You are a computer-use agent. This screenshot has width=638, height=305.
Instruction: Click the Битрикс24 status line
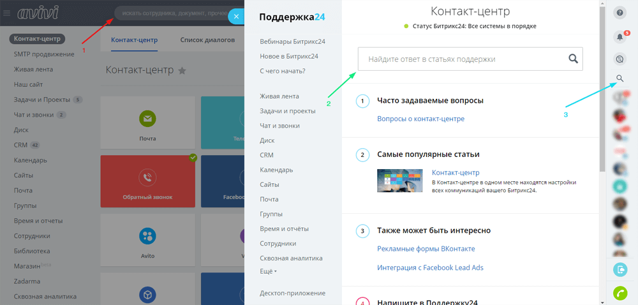point(470,26)
